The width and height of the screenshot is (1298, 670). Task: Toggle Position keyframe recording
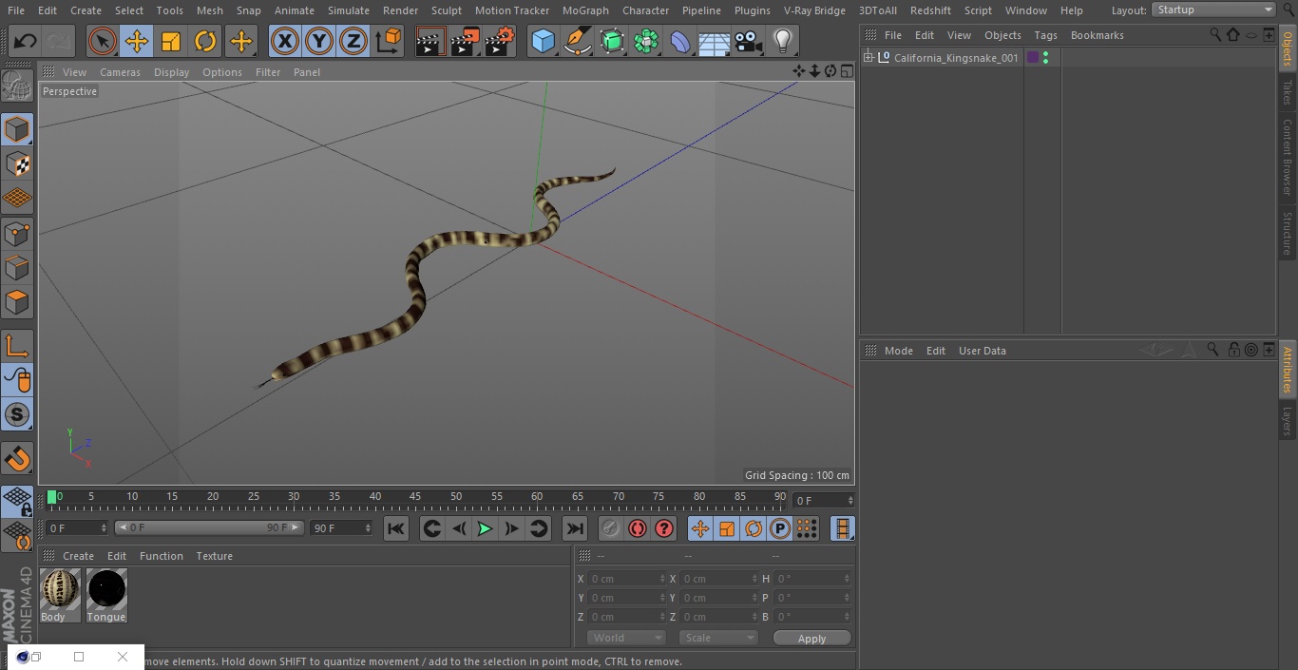coord(700,528)
